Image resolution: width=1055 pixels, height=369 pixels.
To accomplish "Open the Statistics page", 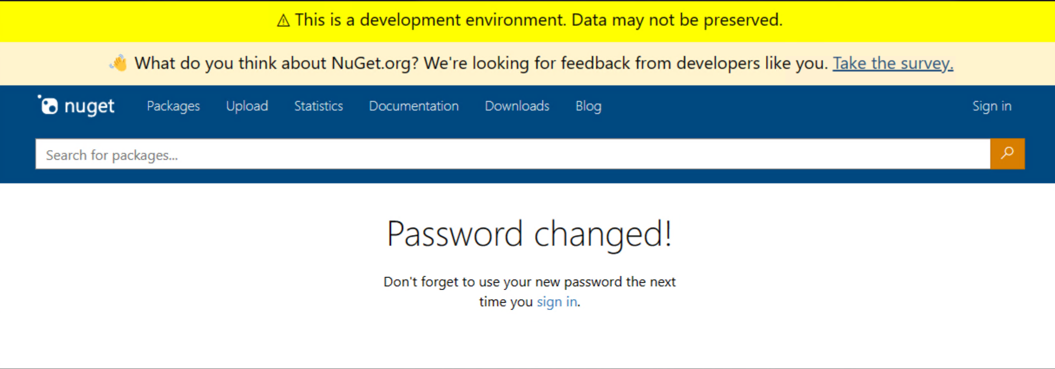I will tap(318, 106).
